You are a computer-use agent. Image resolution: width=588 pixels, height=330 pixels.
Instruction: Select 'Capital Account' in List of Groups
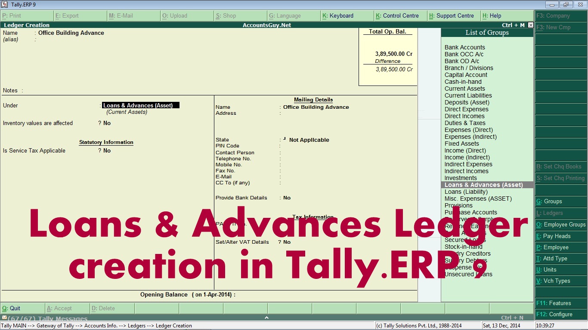tap(466, 75)
